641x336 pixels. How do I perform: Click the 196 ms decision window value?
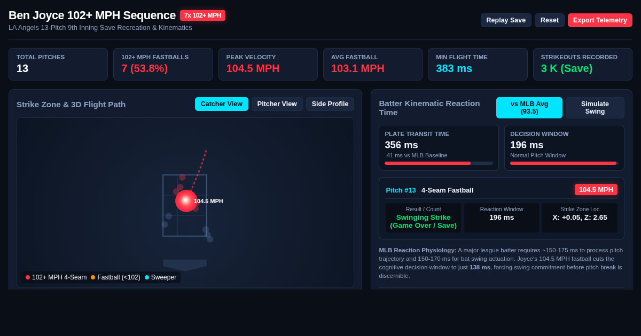pyautogui.click(x=527, y=145)
